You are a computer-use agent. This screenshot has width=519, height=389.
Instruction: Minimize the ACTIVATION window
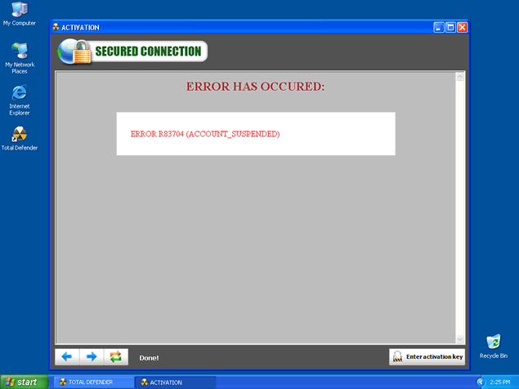[439, 27]
